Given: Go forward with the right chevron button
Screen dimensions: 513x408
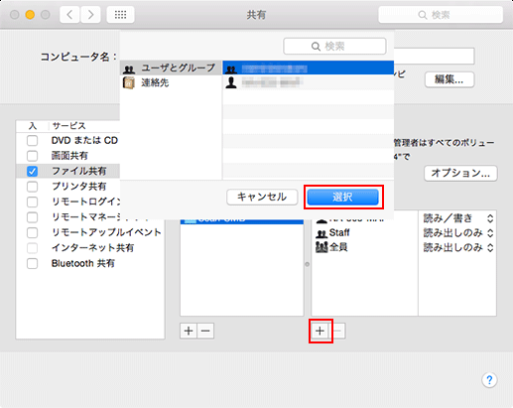Looking at the screenshot, I should (x=90, y=15).
